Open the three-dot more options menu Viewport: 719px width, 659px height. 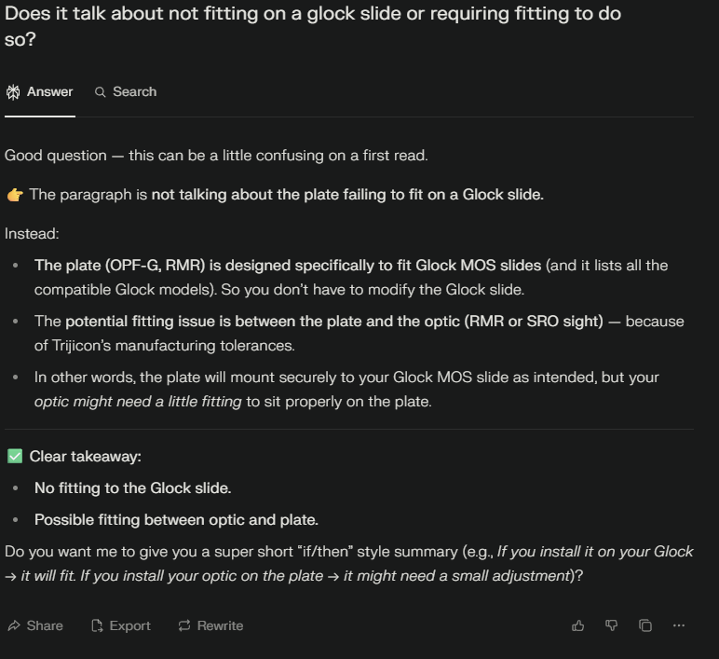tap(679, 625)
